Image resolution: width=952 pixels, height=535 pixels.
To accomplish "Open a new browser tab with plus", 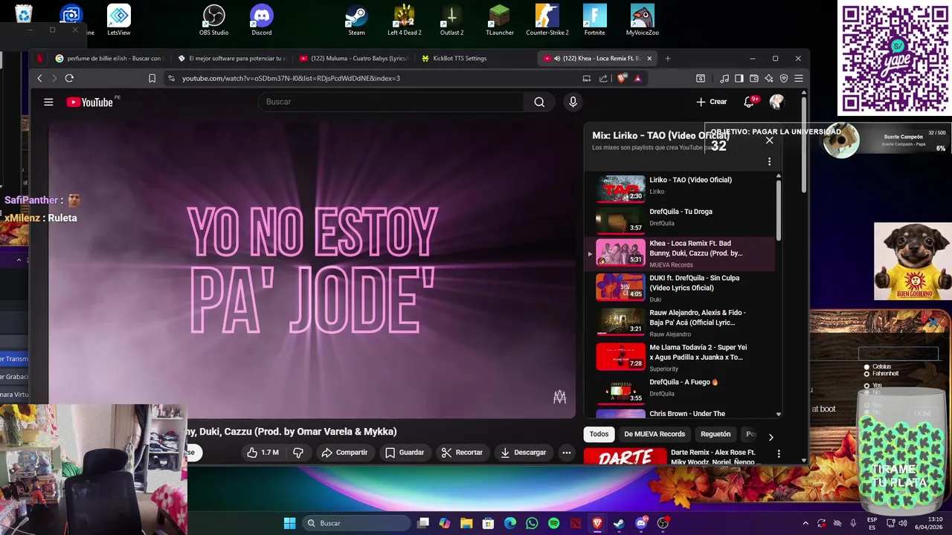I will 667,58.
